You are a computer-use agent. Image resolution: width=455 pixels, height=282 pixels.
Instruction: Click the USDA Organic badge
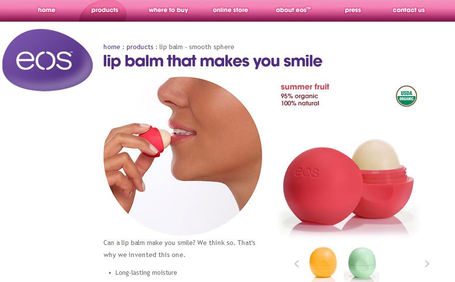(406, 96)
